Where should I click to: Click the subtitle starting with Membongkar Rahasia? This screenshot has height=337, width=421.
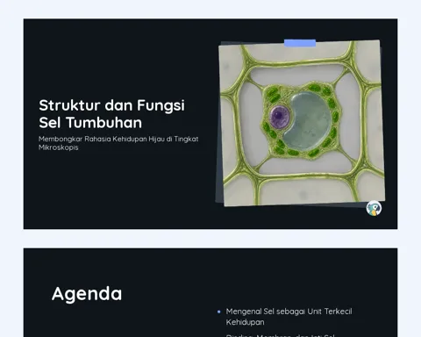[x=118, y=143]
